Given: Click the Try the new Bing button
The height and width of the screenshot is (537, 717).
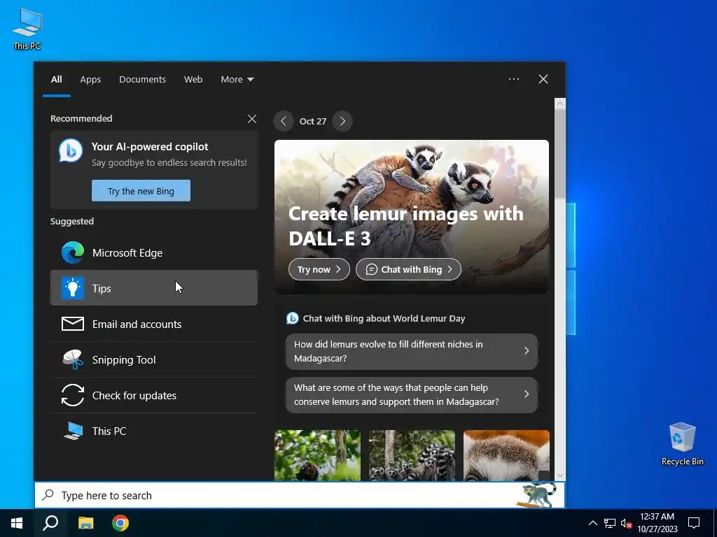Looking at the screenshot, I should click(x=141, y=190).
